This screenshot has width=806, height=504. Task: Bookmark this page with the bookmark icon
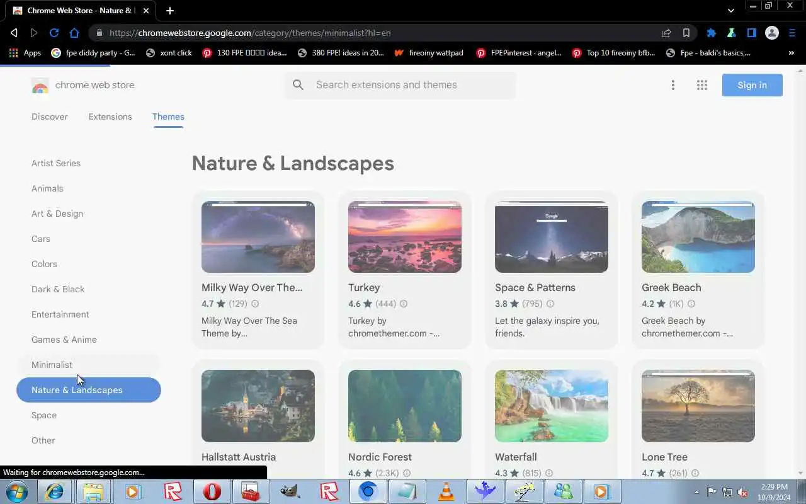tap(686, 33)
